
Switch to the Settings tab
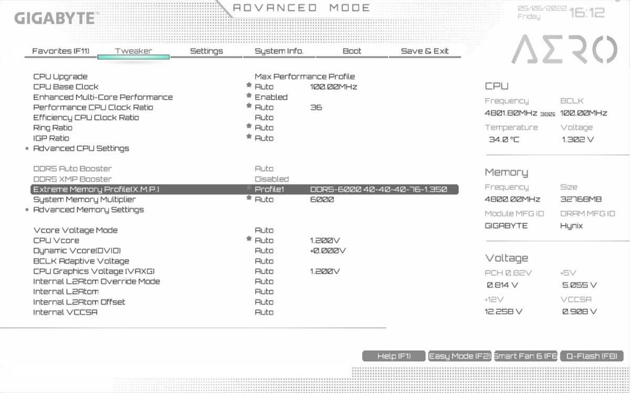206,51
